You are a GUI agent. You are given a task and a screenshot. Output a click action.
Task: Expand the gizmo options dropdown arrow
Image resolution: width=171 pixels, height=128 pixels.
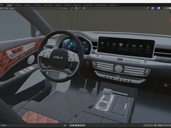pos(155,8)
